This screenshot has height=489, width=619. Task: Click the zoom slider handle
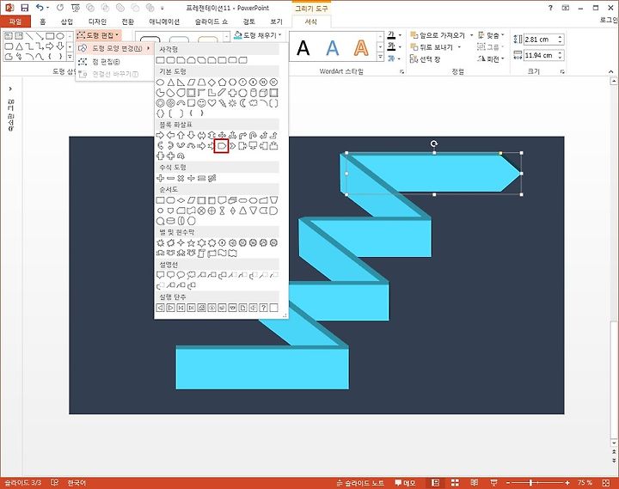point(531,483)
